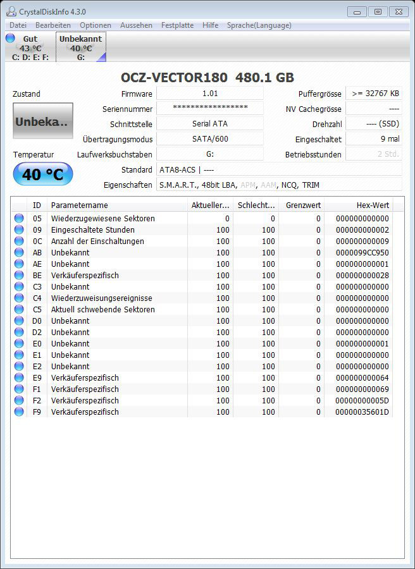Click the OCZ-VECTOR180 480.1 GB title
415x569 pixels.
(207, 77)
